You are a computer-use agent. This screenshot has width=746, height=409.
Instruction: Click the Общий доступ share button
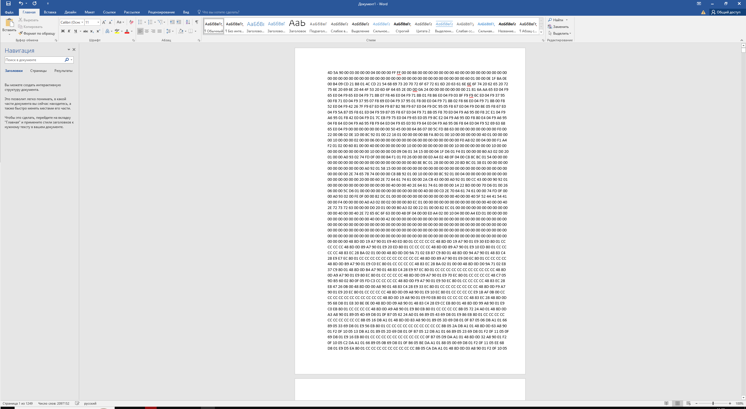point(726,12)
